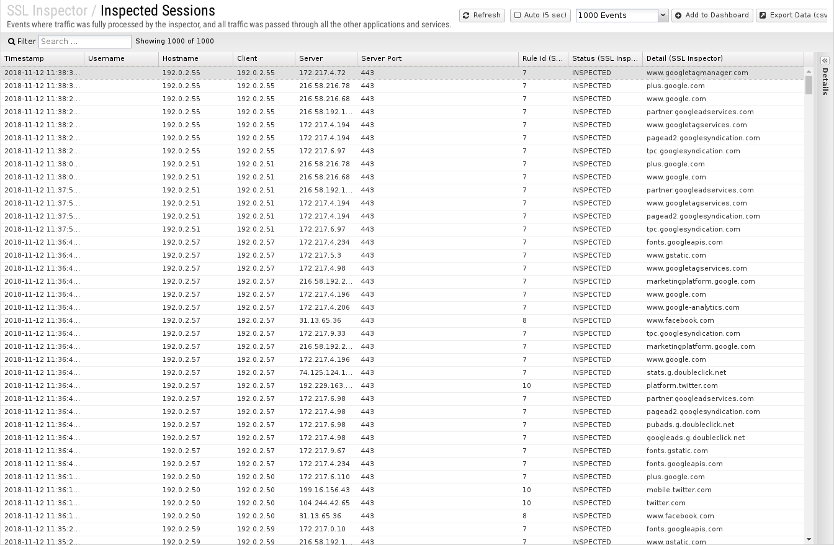Click mobile.twitter.com detail cell
834x545 pixels.
(679, 490)
